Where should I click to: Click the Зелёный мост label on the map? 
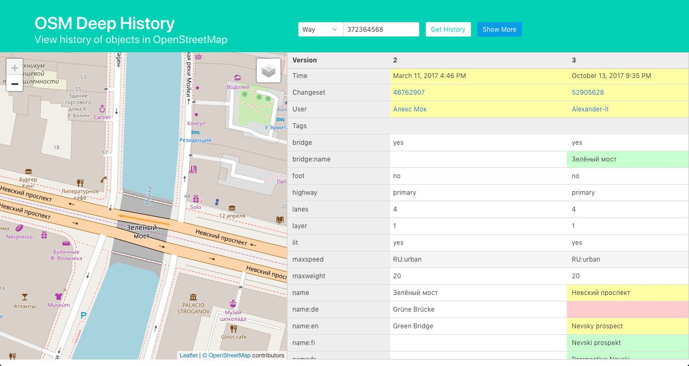(x=142, y=231)
